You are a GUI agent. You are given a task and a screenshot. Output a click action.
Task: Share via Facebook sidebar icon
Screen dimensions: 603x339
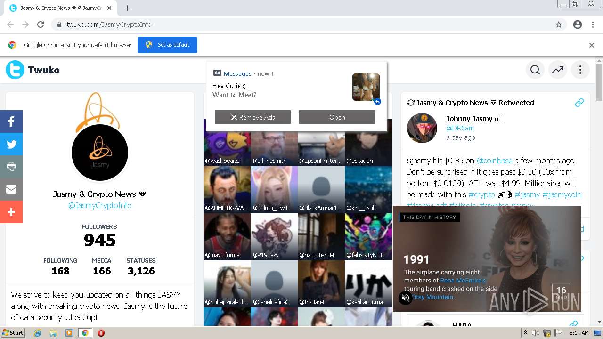pyautogui.click(x=11, y=121)
